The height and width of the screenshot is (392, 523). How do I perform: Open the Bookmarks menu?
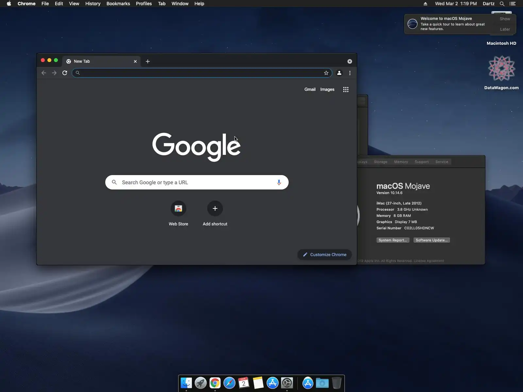pyautogui.click(x=118, y=4)
